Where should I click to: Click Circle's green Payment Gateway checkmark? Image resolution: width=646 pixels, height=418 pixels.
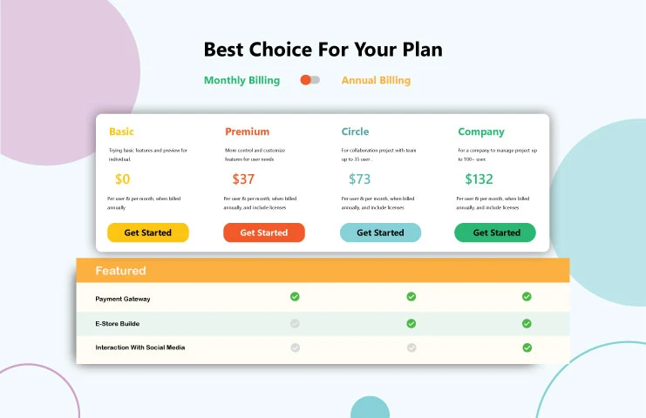click(411, 297)
